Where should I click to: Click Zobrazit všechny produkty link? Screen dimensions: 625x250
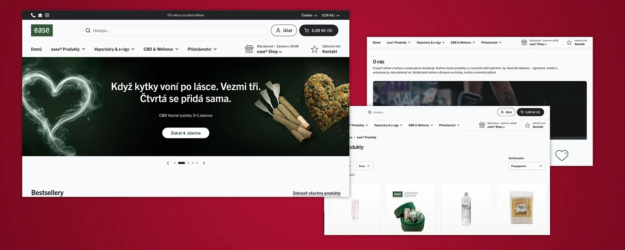(x=317, y=193)
